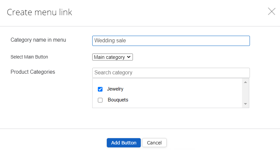The height and width of the screenshot is (155, 280).
Task: Click the Jewelry category label text
Action: 115,89
